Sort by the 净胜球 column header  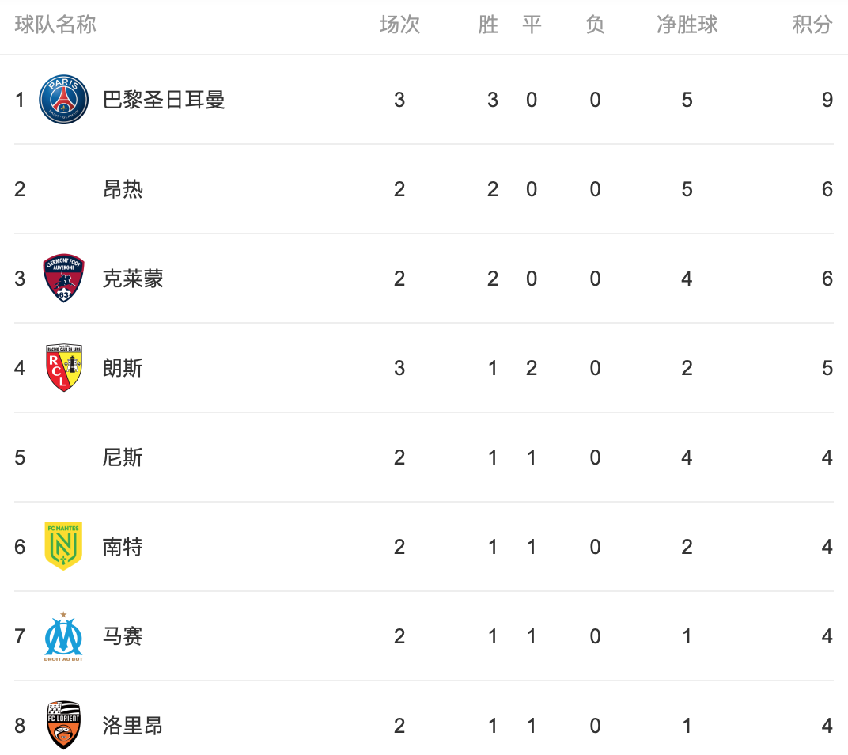coord(687,25)
